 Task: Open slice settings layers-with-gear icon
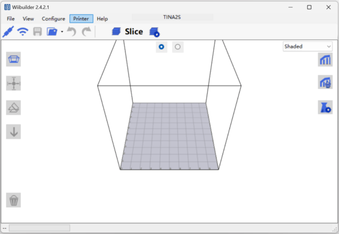coord(154,32)
